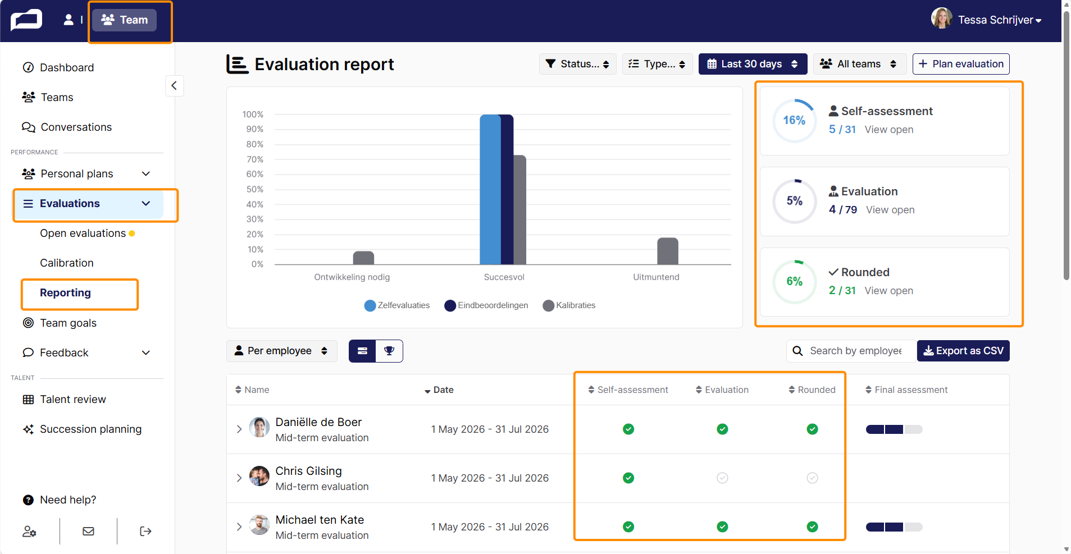Open user settings icon in sidebar footer
Screen dimensions: 1071x554
29,531
